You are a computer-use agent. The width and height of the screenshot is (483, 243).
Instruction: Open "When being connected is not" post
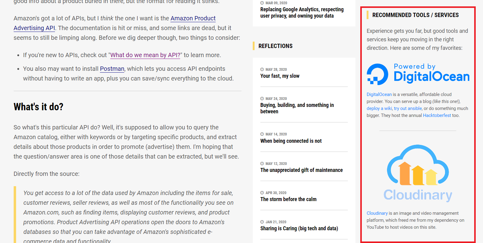coord(291,141)
